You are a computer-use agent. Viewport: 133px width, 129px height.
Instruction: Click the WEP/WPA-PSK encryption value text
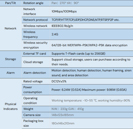tap(90, 45)
